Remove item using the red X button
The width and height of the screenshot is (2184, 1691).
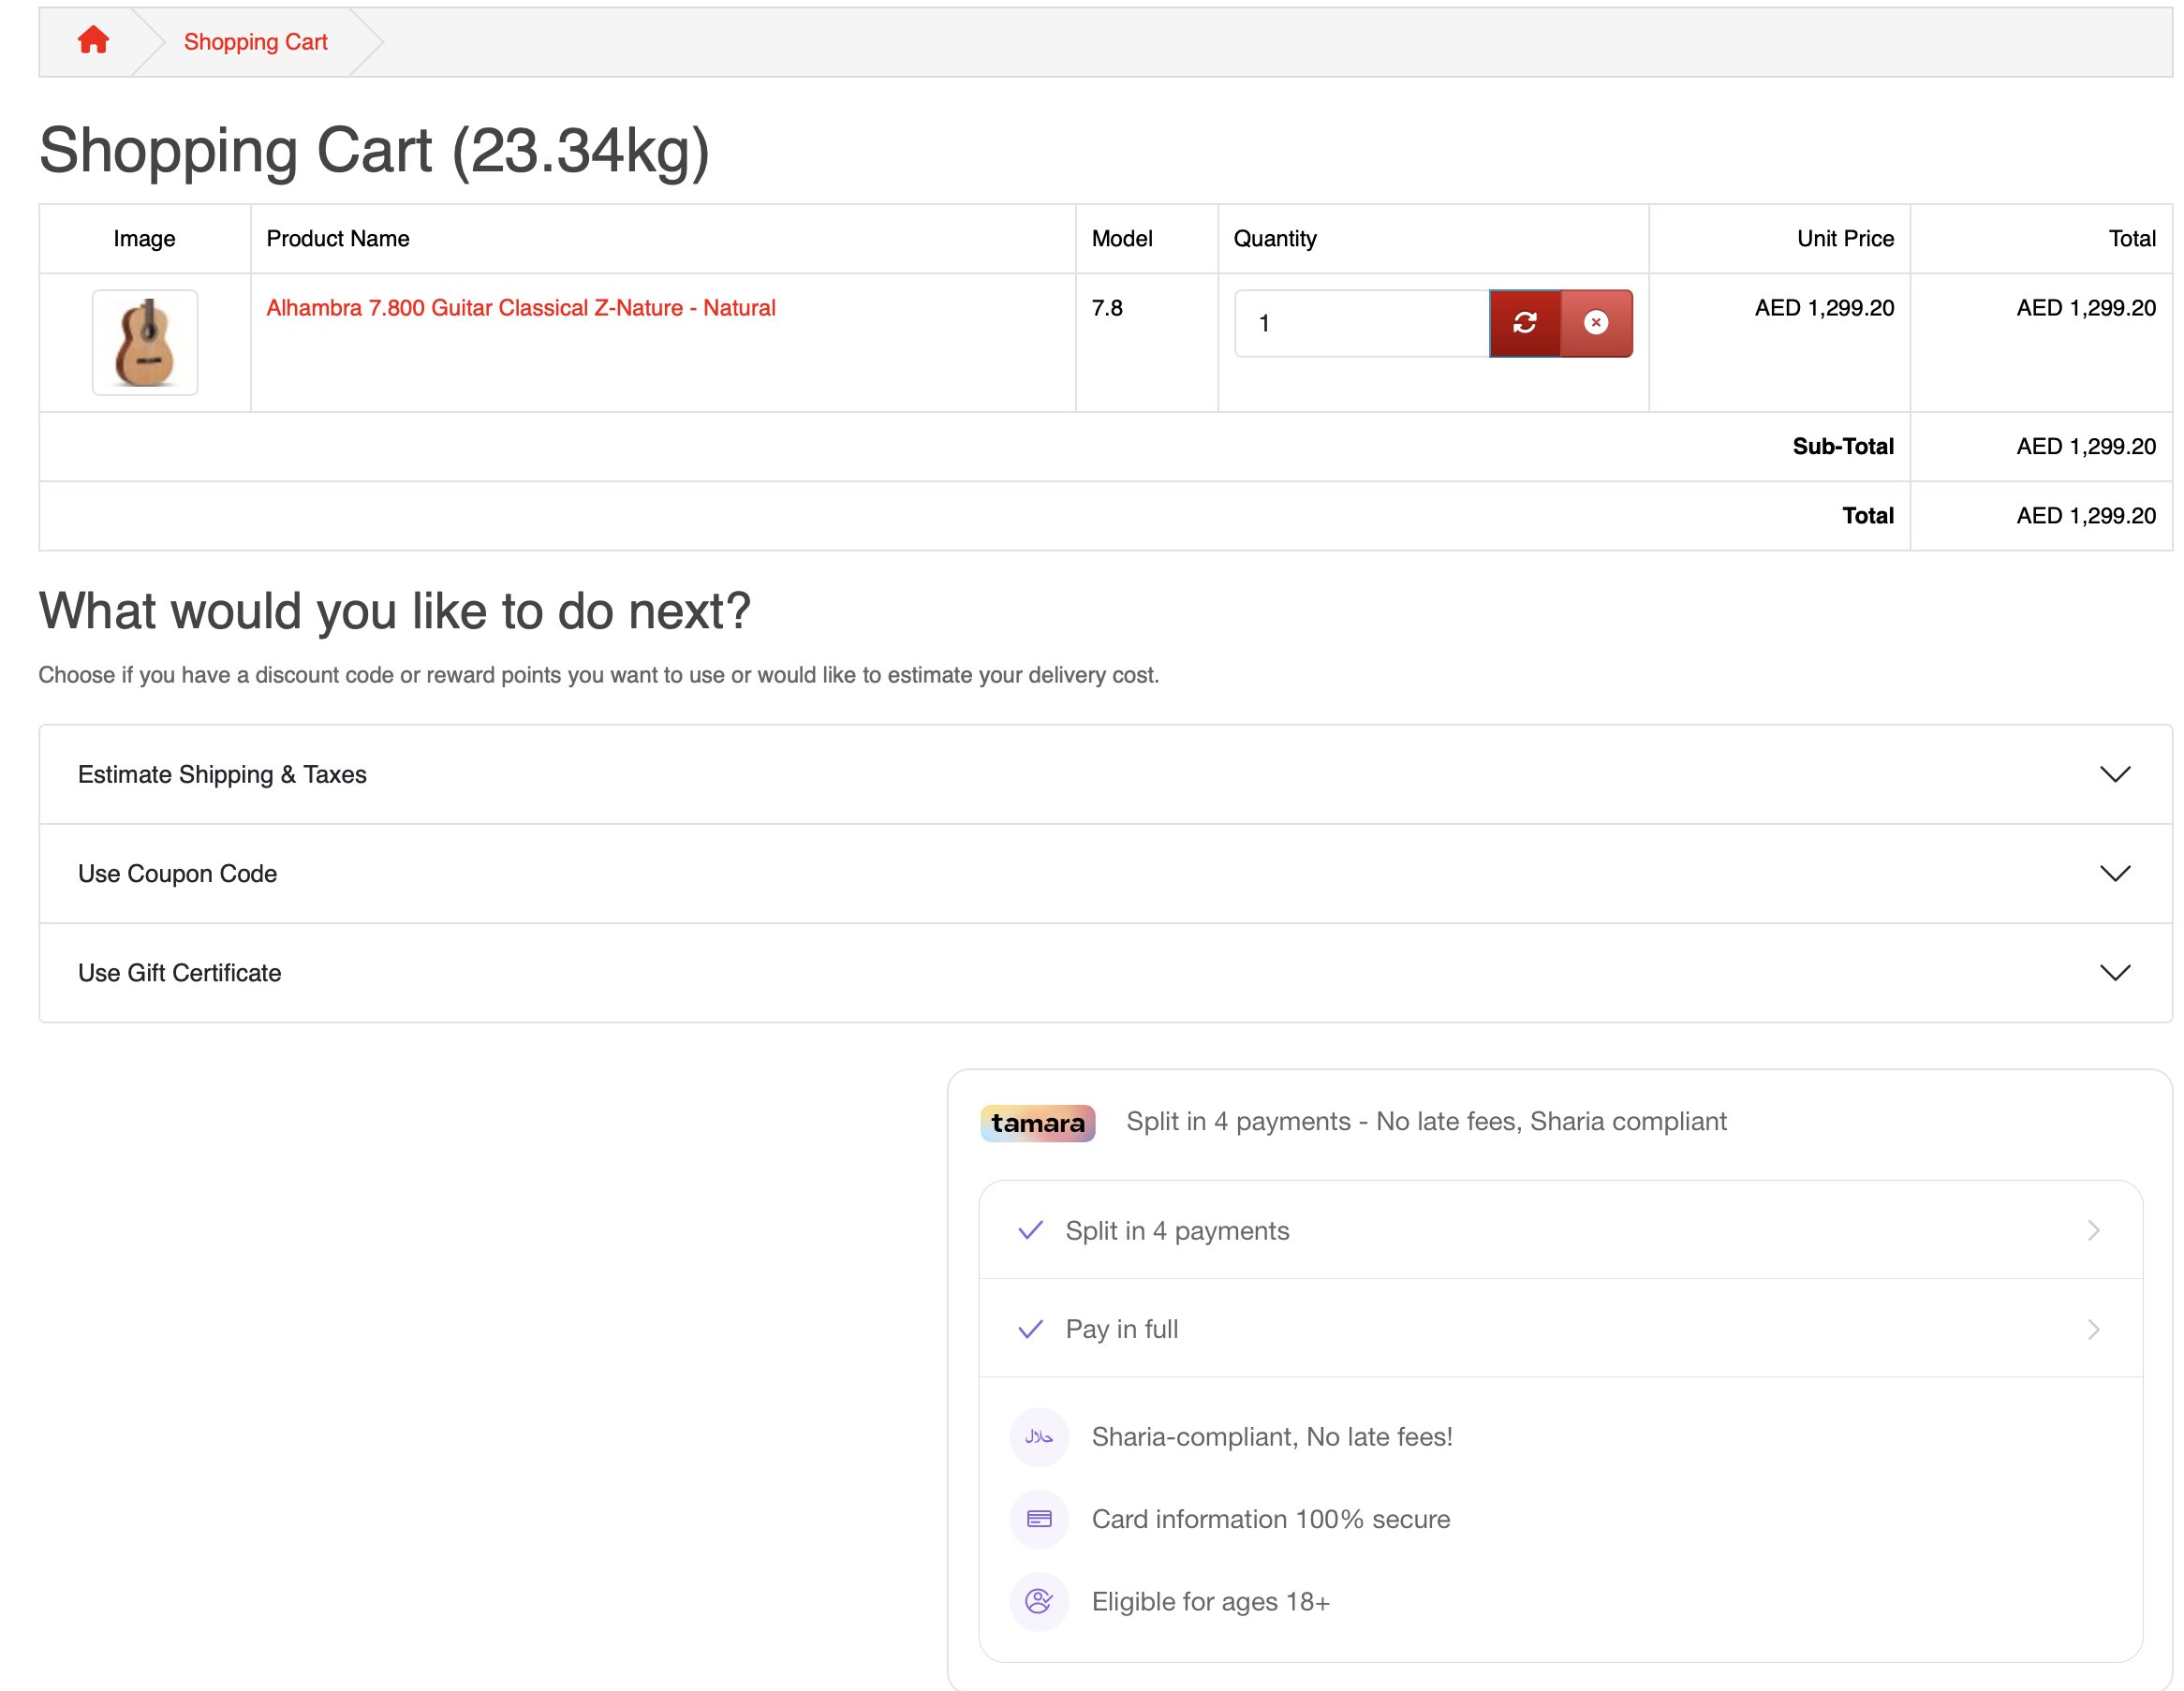(1596, 323)
